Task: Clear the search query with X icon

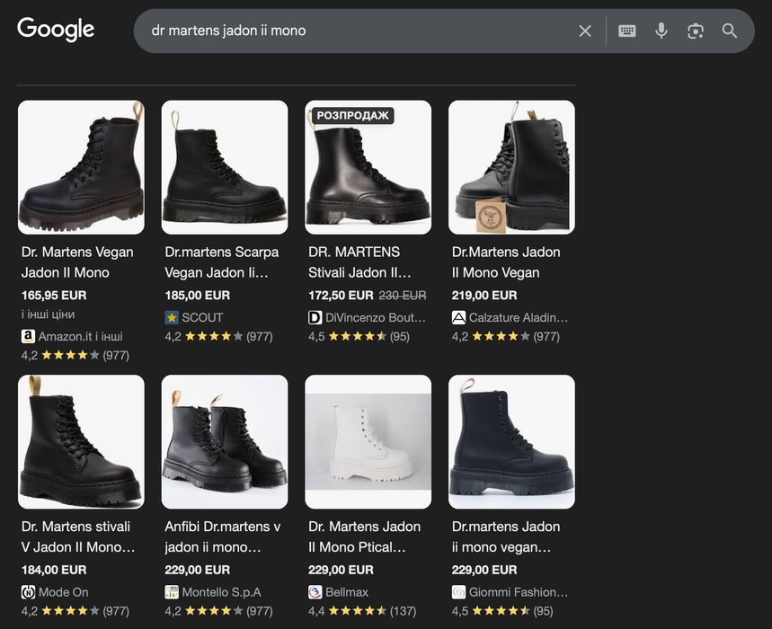Action: 585,31
